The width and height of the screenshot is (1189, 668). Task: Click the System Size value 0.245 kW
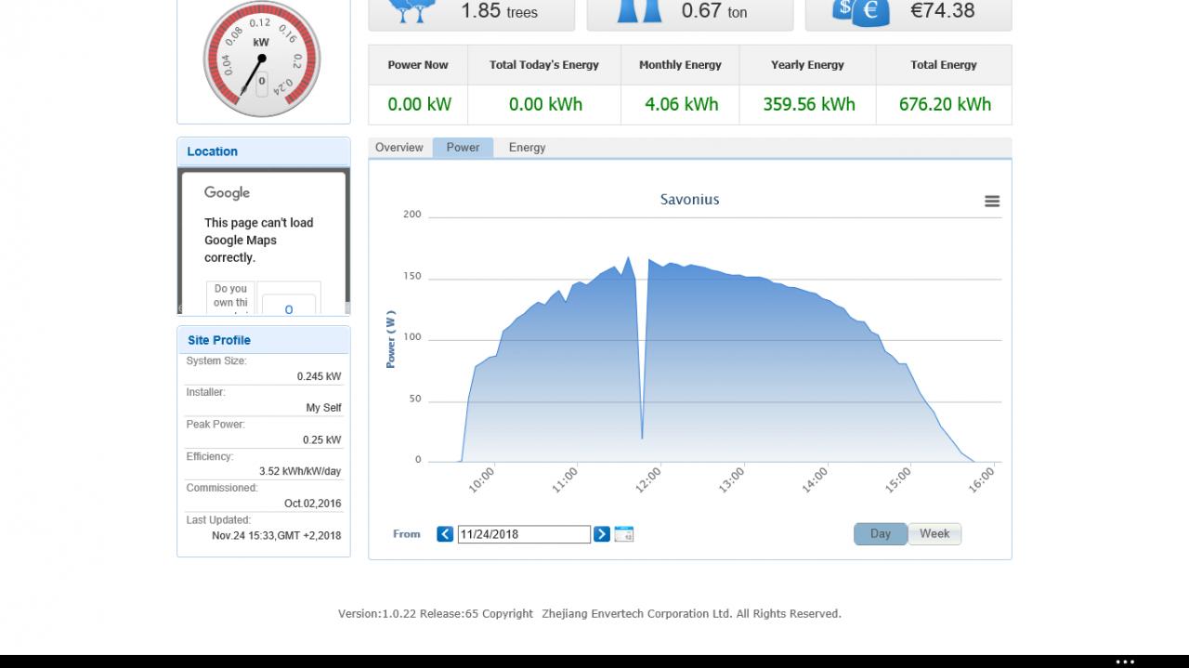pos(319,376)
